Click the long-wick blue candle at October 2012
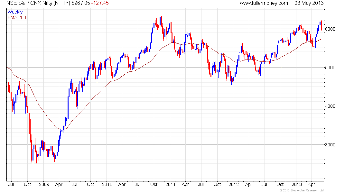 pyautogui.click(x=281, y=54)
